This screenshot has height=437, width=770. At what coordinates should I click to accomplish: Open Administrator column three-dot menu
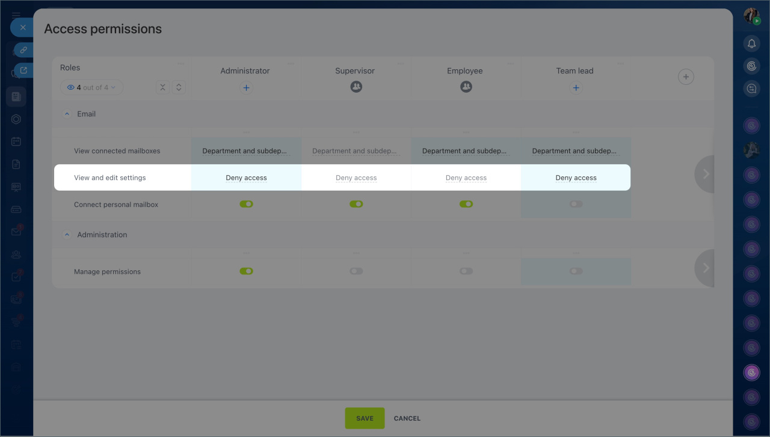point(291,64)
